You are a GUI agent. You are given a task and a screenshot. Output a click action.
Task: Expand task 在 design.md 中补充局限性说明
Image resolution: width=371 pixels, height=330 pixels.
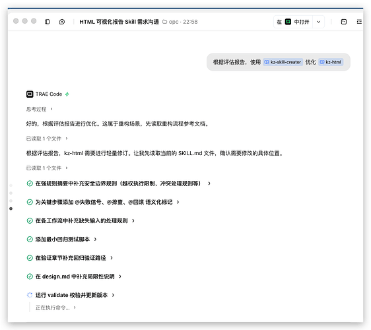[x=78, y=277]
